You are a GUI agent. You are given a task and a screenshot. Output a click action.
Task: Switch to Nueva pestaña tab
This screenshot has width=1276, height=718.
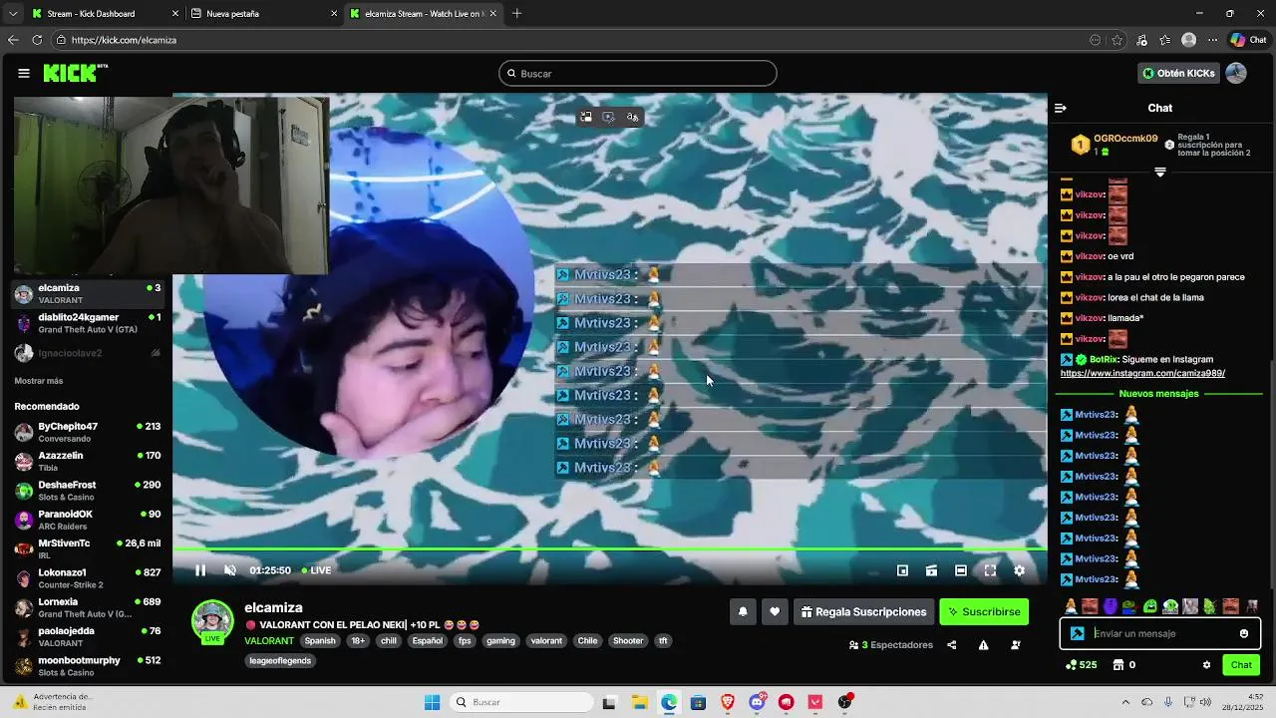tap(263, 14)
